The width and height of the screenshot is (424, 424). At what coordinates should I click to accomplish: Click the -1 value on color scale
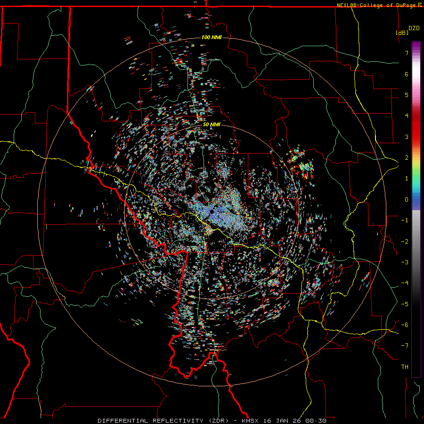click(405, 220)
